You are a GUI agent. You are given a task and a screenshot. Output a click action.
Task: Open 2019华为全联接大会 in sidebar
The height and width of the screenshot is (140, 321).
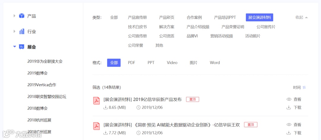(x=45, y=61)
